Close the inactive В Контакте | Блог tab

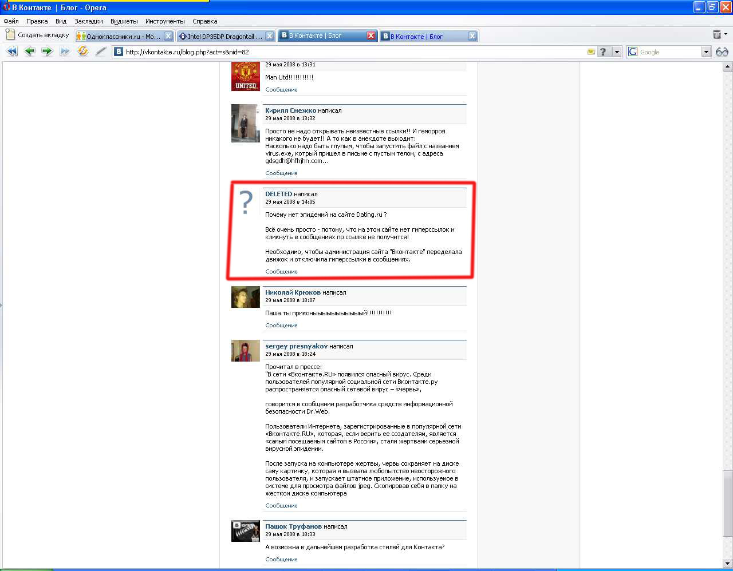click(x=472, y=36)
